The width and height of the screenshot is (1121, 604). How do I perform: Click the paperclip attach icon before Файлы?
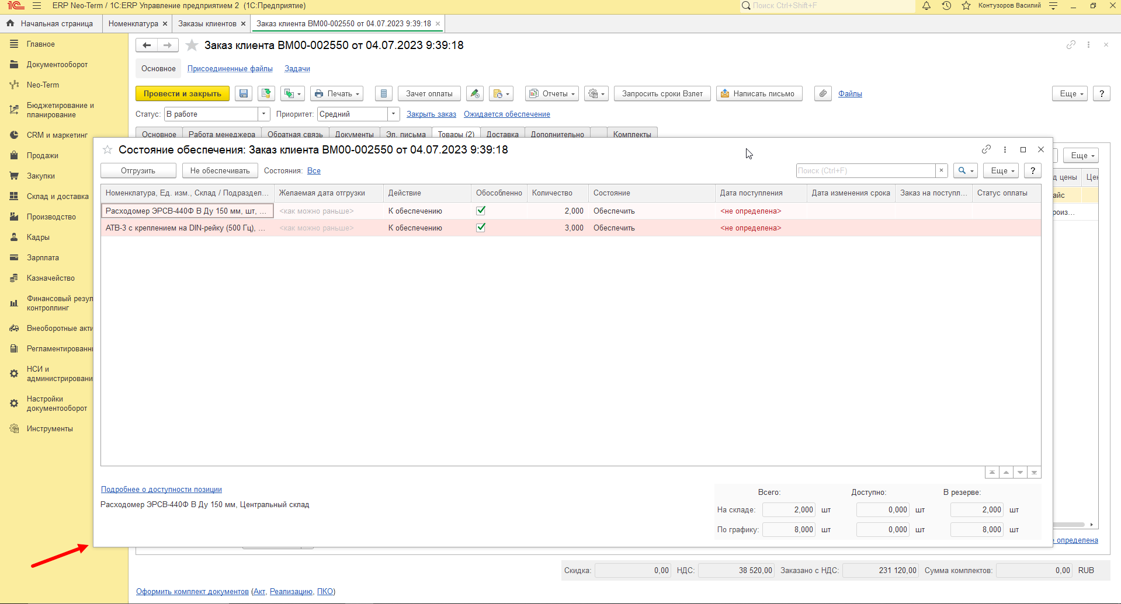pyautogui.click(x=823, y=93)
